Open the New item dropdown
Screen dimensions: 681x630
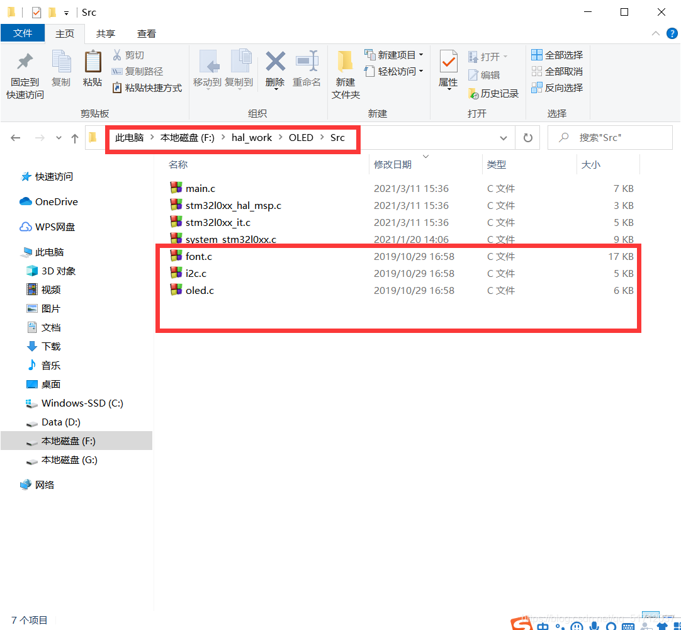pyautogui.click(x=395, y=55)
